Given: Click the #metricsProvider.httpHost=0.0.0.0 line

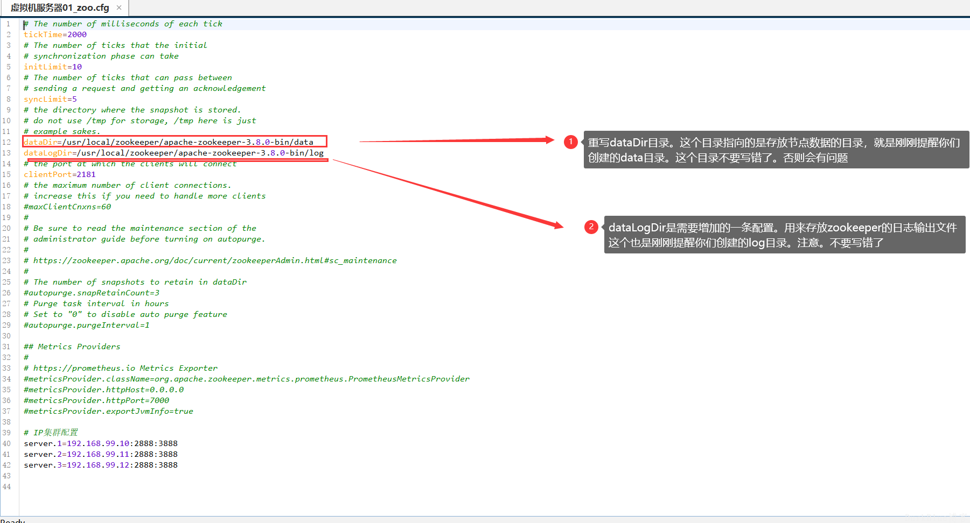Looking at the screenshot, I should click(103, 390).
